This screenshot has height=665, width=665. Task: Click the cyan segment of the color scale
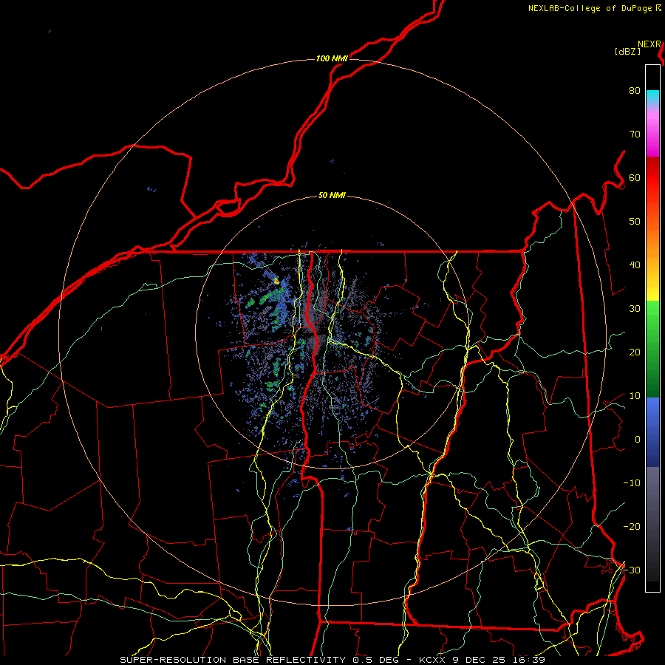click(652, 97)
